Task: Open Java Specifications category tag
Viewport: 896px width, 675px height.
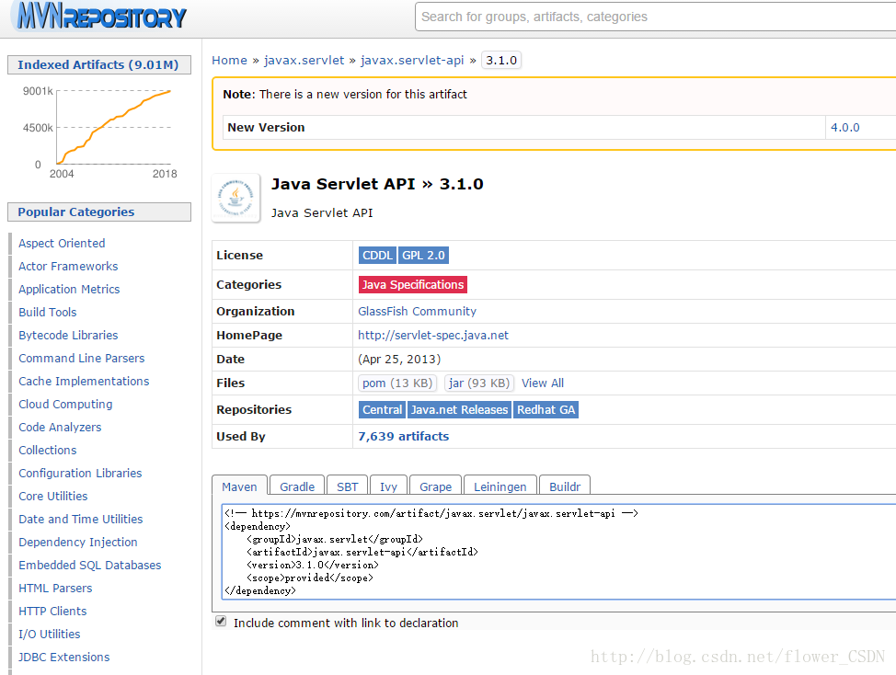Action: tap(412, 284)
